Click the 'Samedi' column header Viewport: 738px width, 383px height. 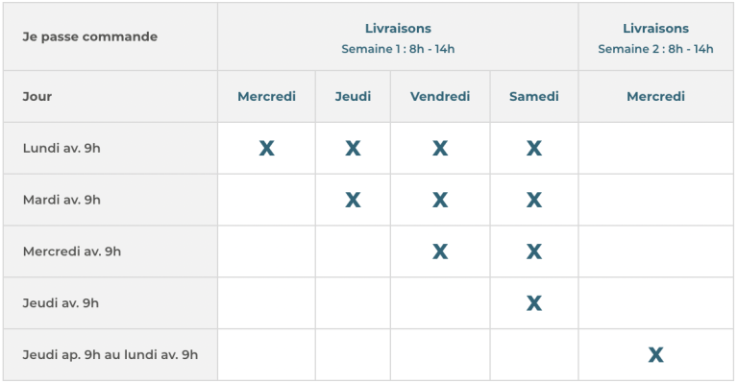click(533, 97)
